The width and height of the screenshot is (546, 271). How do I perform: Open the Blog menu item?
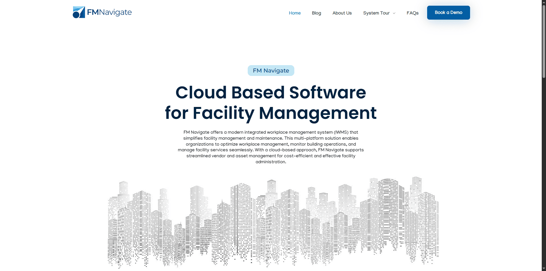[x=316, y=13]
